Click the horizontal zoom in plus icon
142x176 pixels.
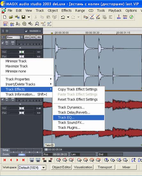pos(106,160)
